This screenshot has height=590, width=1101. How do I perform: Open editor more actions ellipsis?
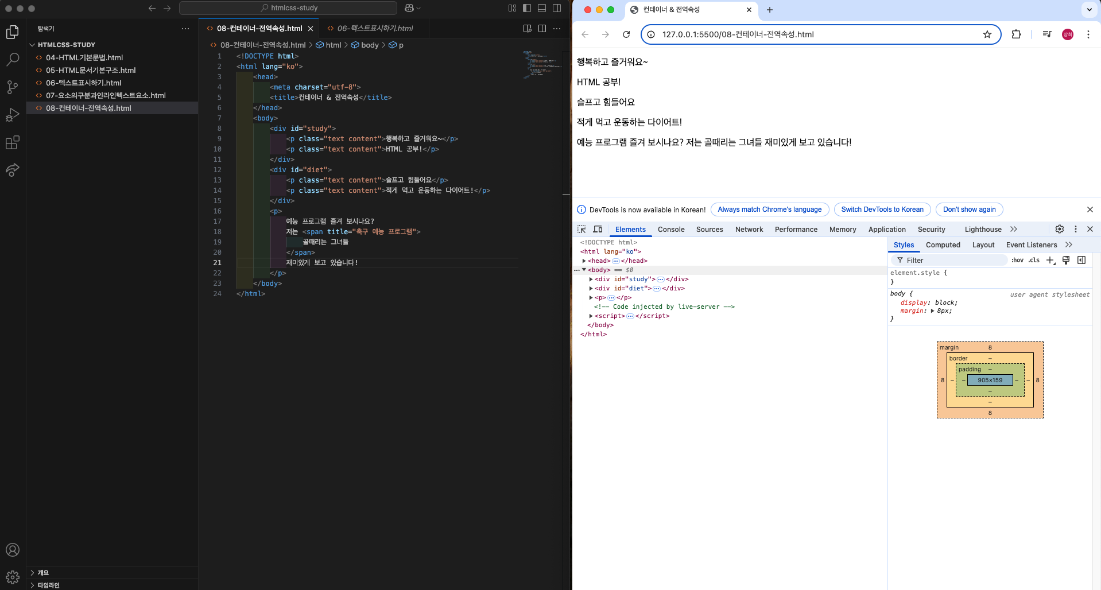click(557, 28)
